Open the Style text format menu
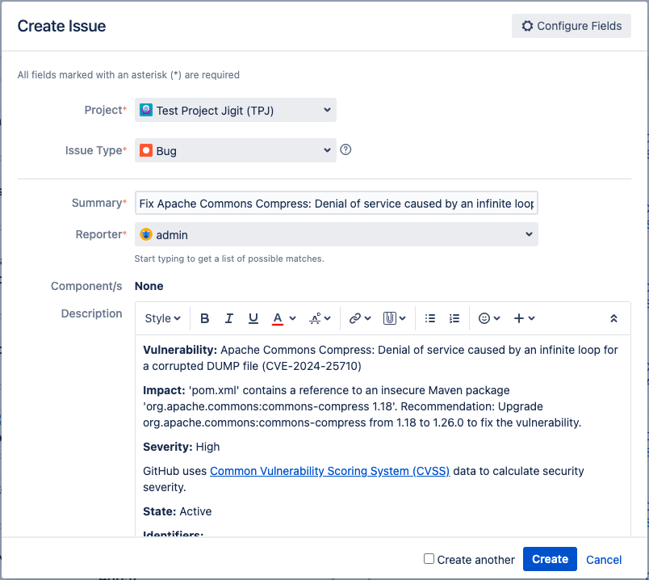 (162, 318)
